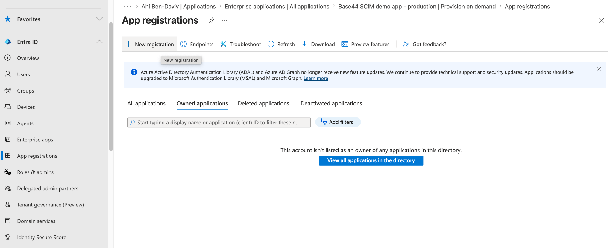Open Identity Secure Score in sidebar
The image size is (613, 248).
(42, 237)
